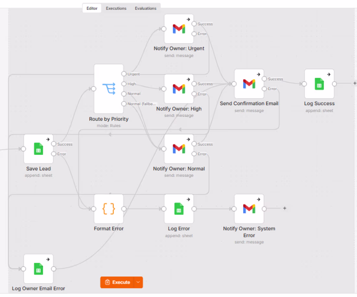Image resolution: width=357 pixels, height=297 pixels.
Task: Click the Log Error output connector
Action: pos(194,209)
